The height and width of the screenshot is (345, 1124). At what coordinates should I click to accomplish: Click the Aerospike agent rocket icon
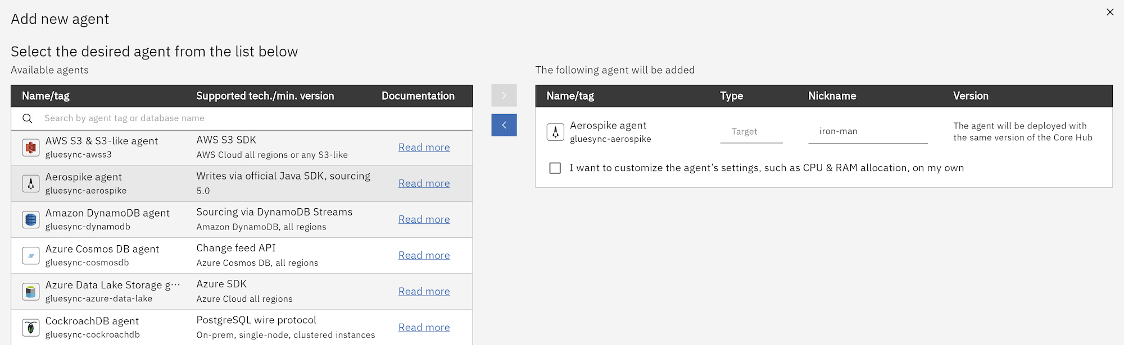[30, 183]
